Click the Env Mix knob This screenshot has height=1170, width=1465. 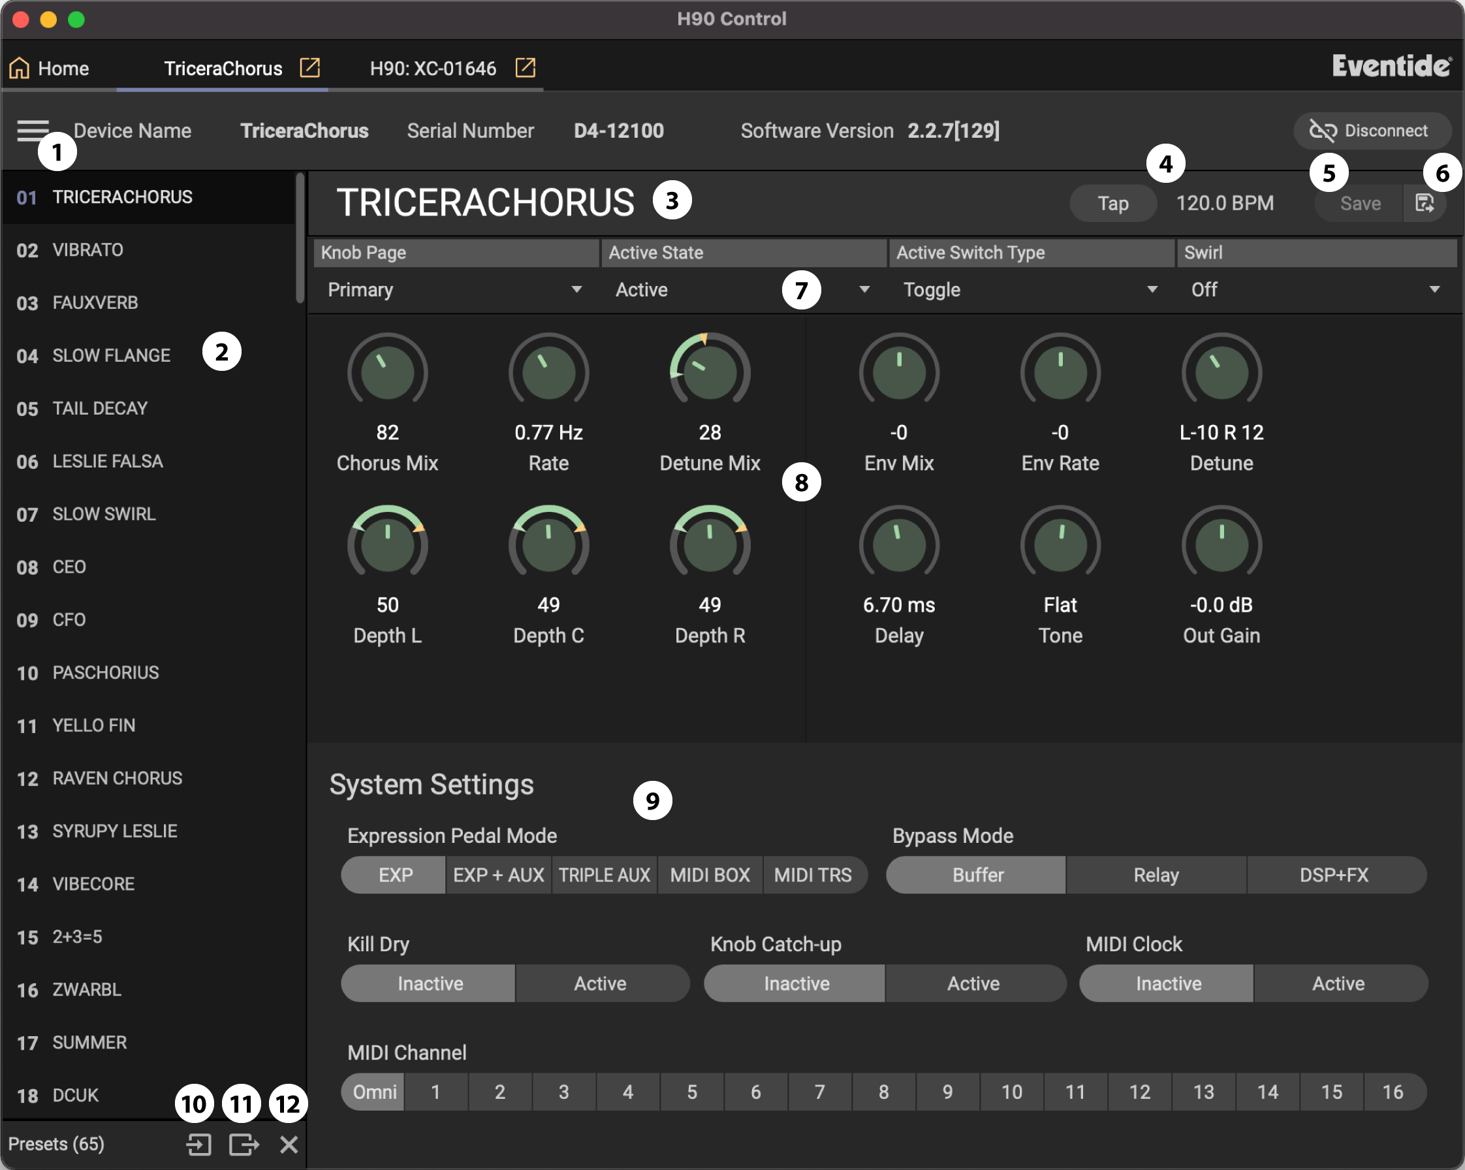(899, 372)
